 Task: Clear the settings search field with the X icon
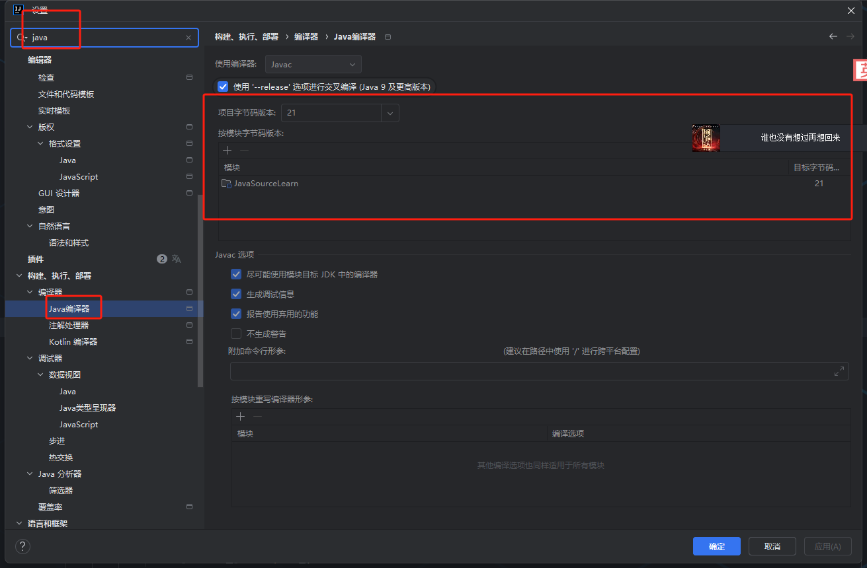pyautogui.click(x=188, y=38)
